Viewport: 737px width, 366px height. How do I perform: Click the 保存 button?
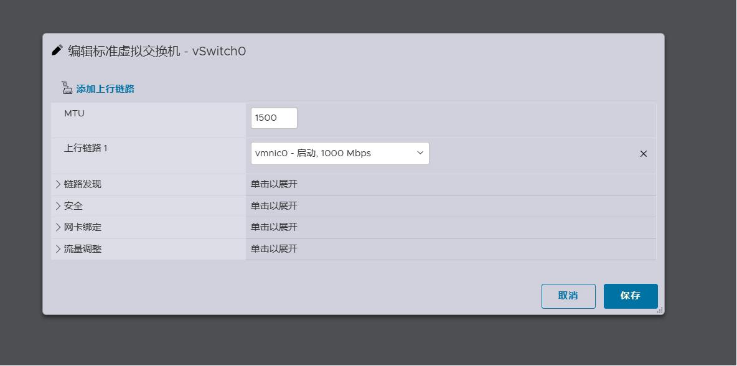click(x=631, y=296)
